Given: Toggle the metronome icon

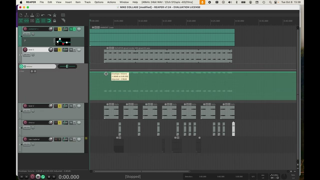Looking at the screenshot, I should click(54, 15).
